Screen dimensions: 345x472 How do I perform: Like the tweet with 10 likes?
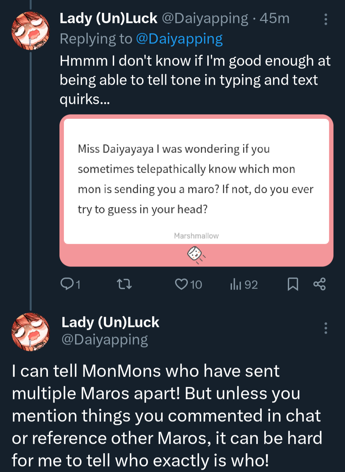click(x=182, y=284)
